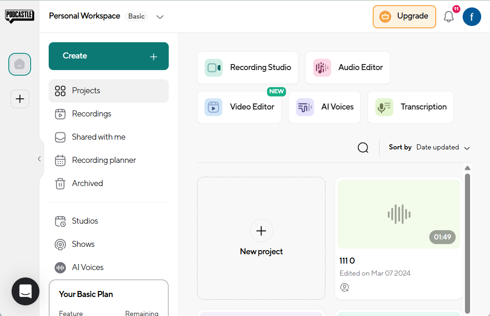Click the AI Voices tile icon
490x316 pixels.
[x=305, y=107]
